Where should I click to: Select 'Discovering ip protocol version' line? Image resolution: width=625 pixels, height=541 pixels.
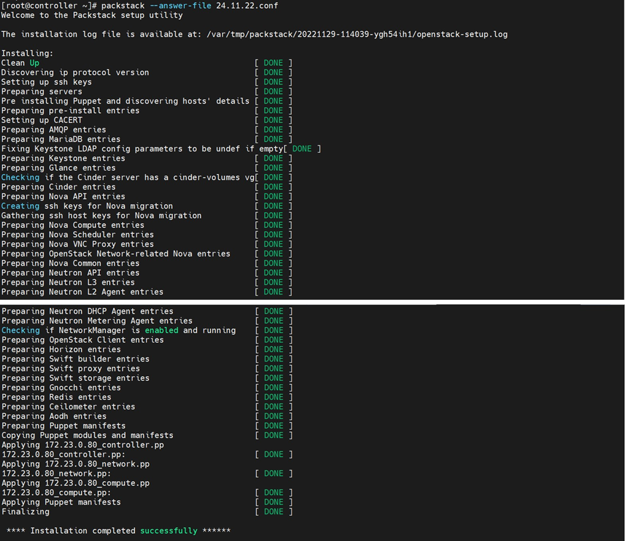click(75, 72)
